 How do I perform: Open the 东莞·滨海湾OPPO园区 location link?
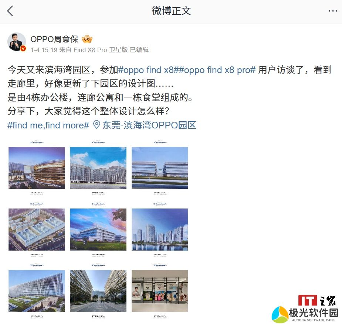click(149, 125)
